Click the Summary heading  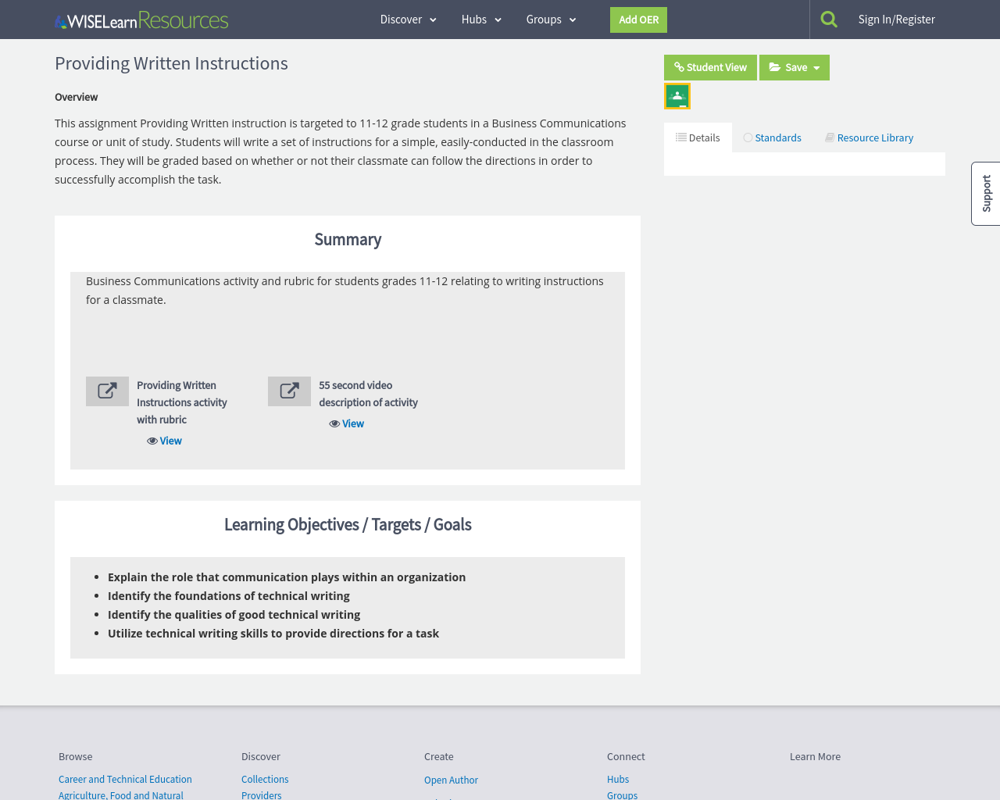pyautogui.click(x=348, y=240)
